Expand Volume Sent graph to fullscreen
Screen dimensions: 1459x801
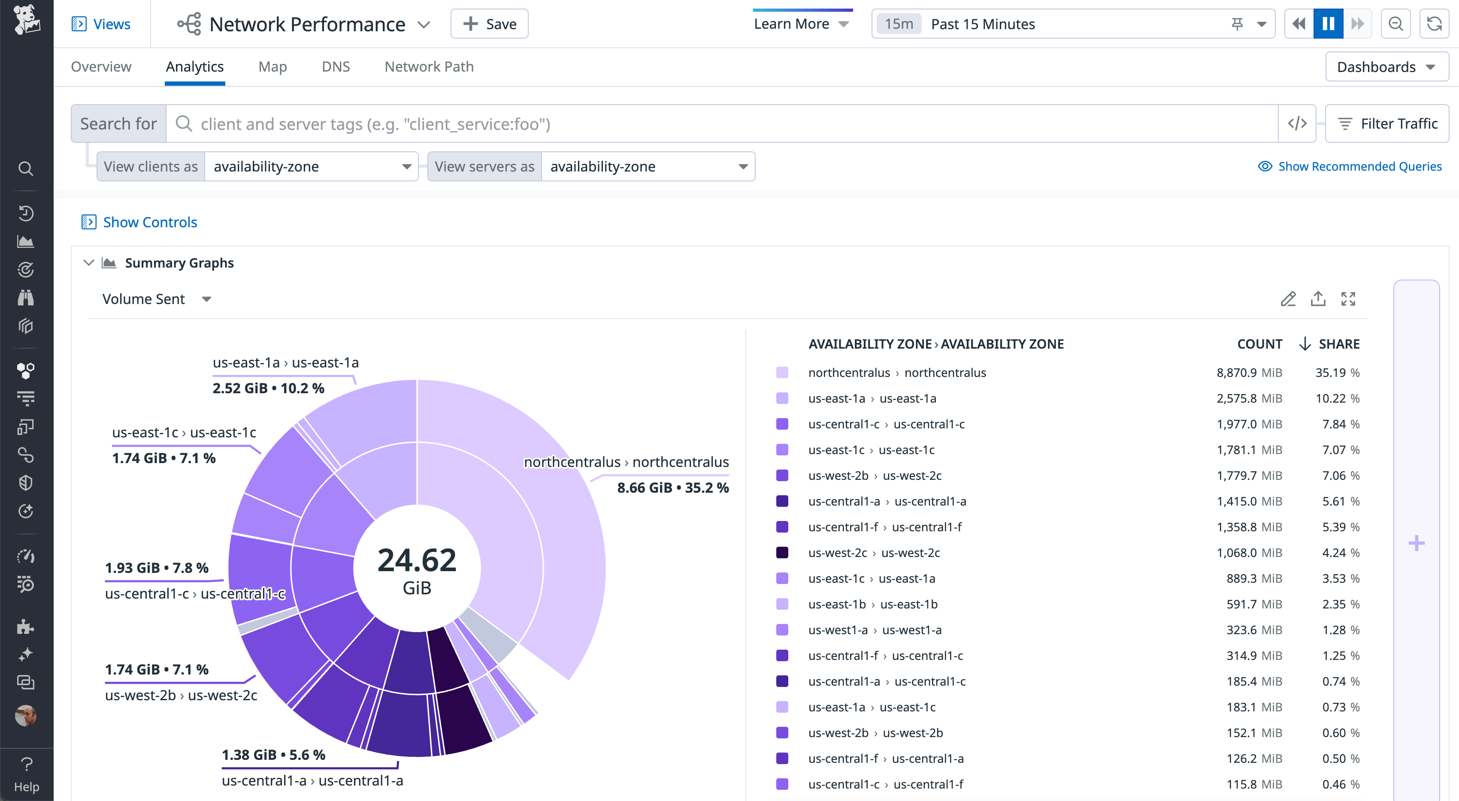1349,299
